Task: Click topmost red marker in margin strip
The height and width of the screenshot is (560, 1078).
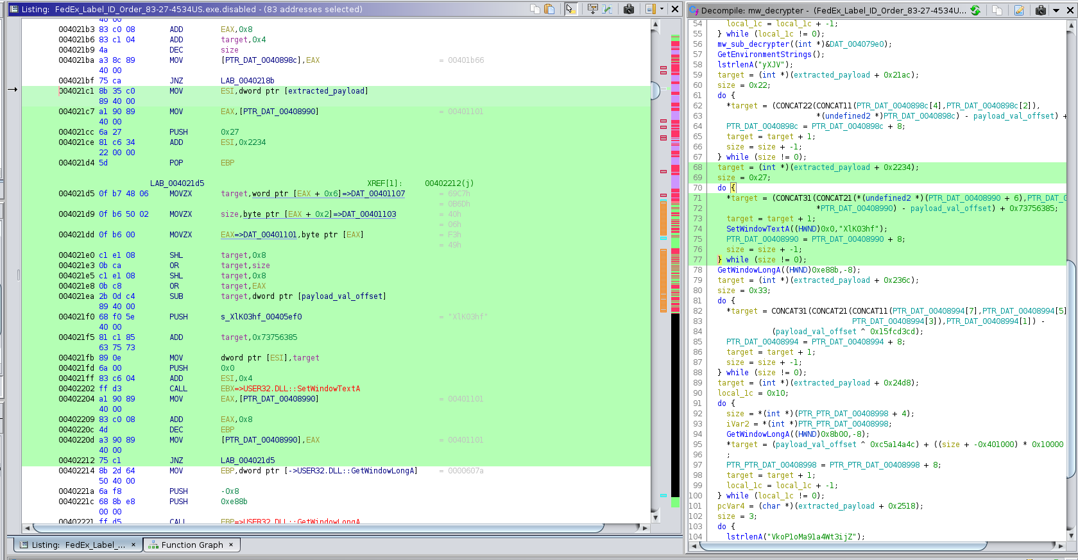Action: (663, 67)
